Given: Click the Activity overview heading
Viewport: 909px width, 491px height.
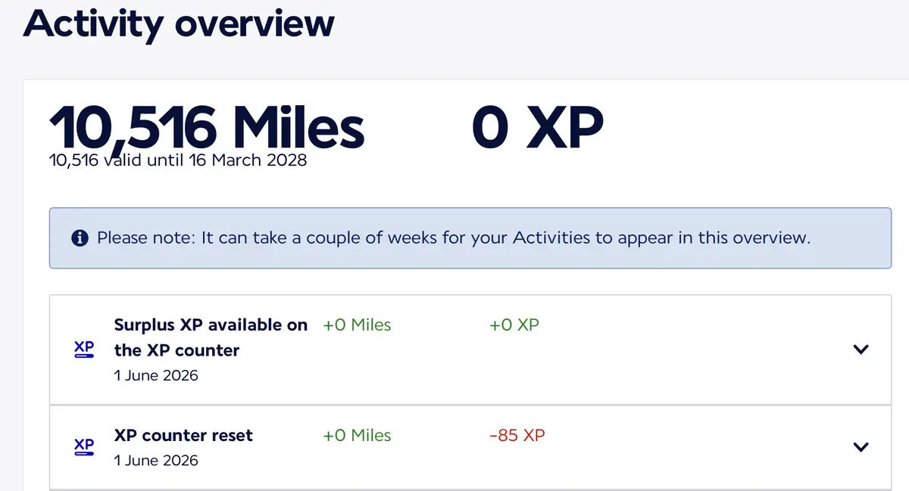Looking at the screenshot, I should pyautogui.click(x=179, y=23).
